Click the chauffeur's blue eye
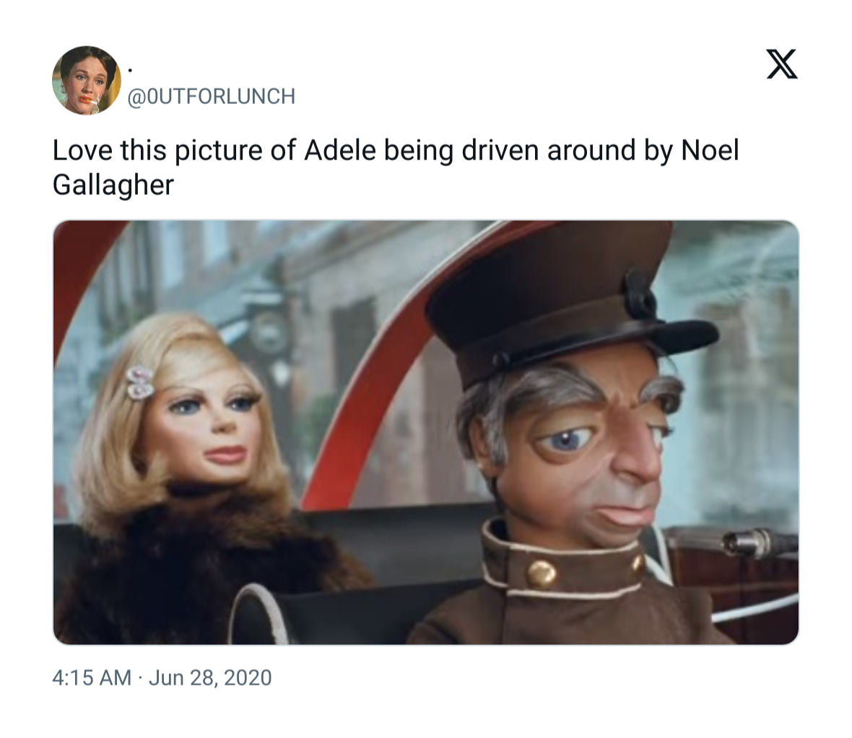The image size is (852, 738). tap(565, 439)
